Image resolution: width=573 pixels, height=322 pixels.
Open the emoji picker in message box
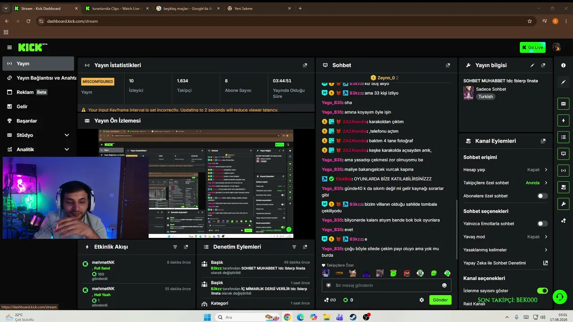445,285
